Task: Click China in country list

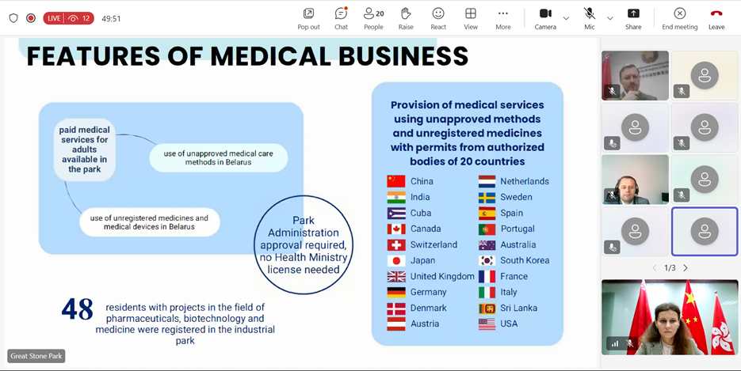Action: click(422, 181)
